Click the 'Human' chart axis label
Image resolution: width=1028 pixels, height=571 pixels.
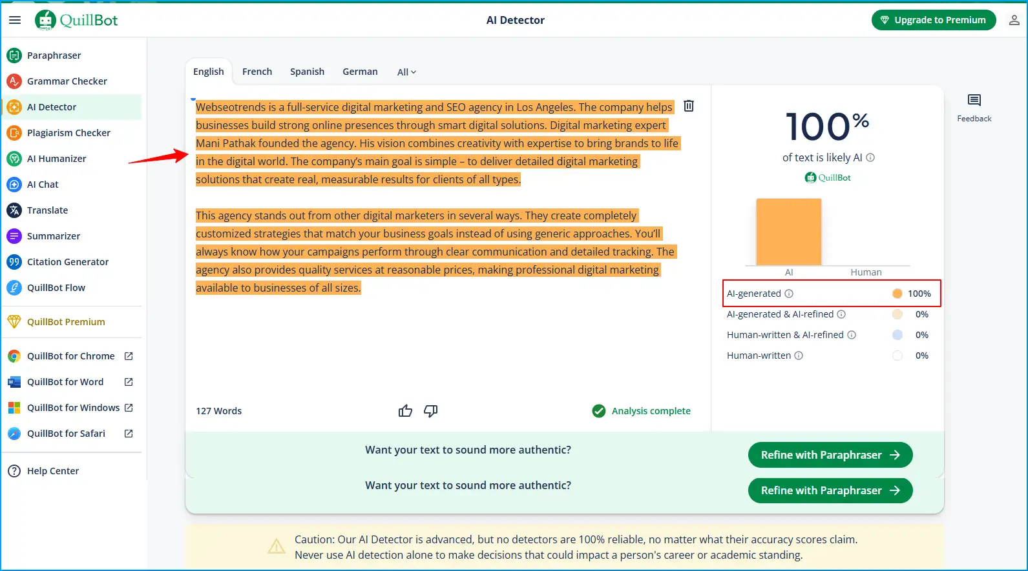pyautogui.click(x=866, y=272)
